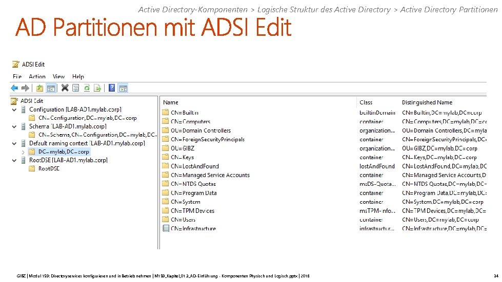This screenshot has width=502, height=282.
Task: Sort by the Distinguished Name column header
Action: (x=427, y=102)
